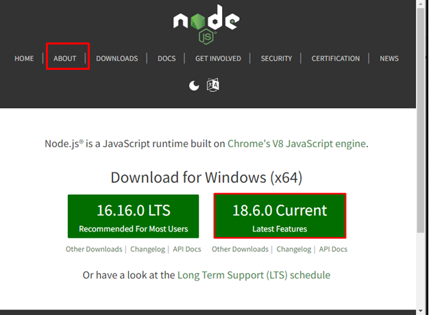Click the Node.js logo
The height and width of the screenshot is (315, 429).
[x=206, y=25]
